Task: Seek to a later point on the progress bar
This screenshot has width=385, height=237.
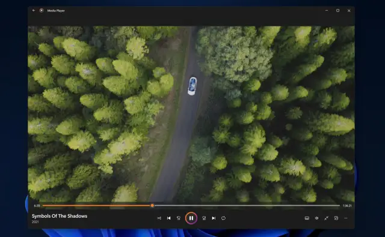Action: (247, 206)
